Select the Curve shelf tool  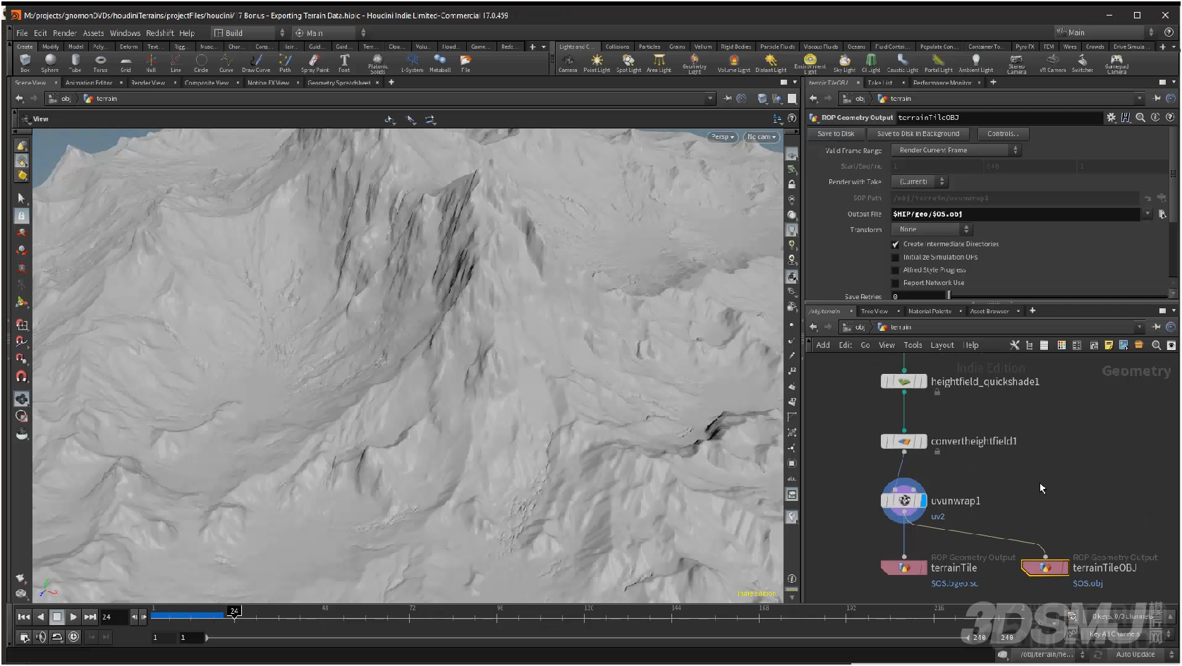(226, 63)
